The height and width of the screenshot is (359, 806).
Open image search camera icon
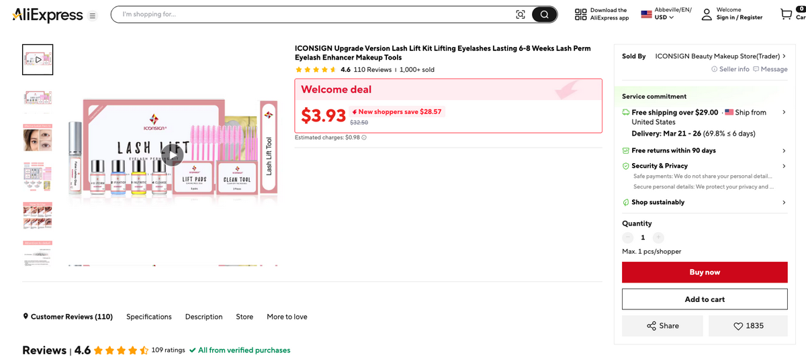point(520,15)
